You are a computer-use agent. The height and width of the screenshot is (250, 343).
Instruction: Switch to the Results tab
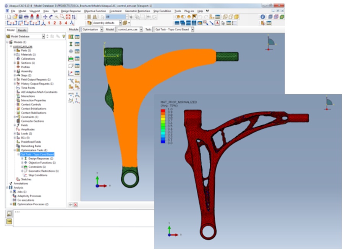point(22,30)
